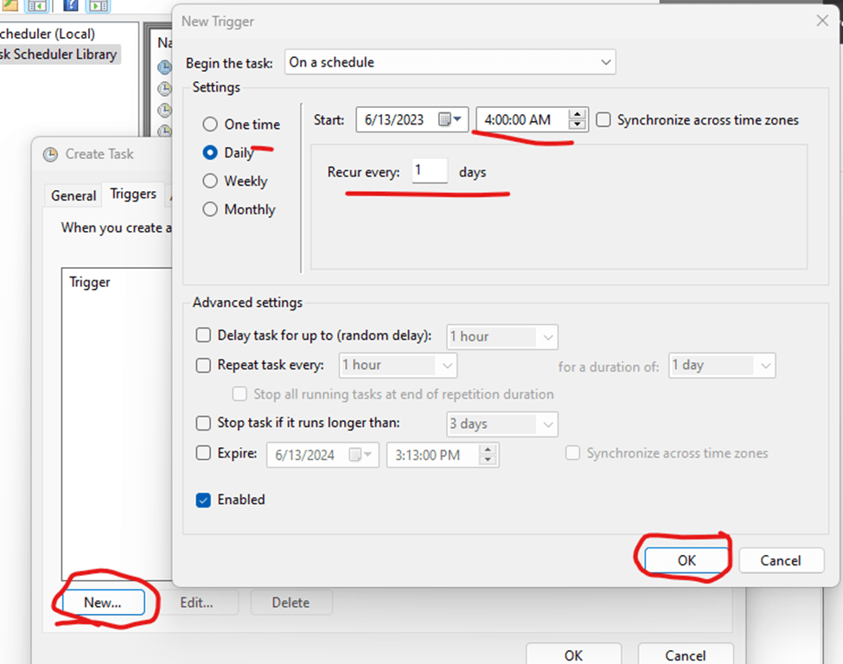Choose the Monthly radio button
The height and width of the screenshot is (664, 843).
210,209
